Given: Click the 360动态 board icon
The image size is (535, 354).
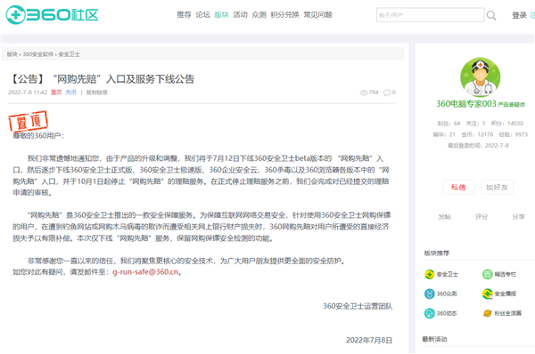Looking at the screenshot, I should pyautogui.click(x=429, y=313).
